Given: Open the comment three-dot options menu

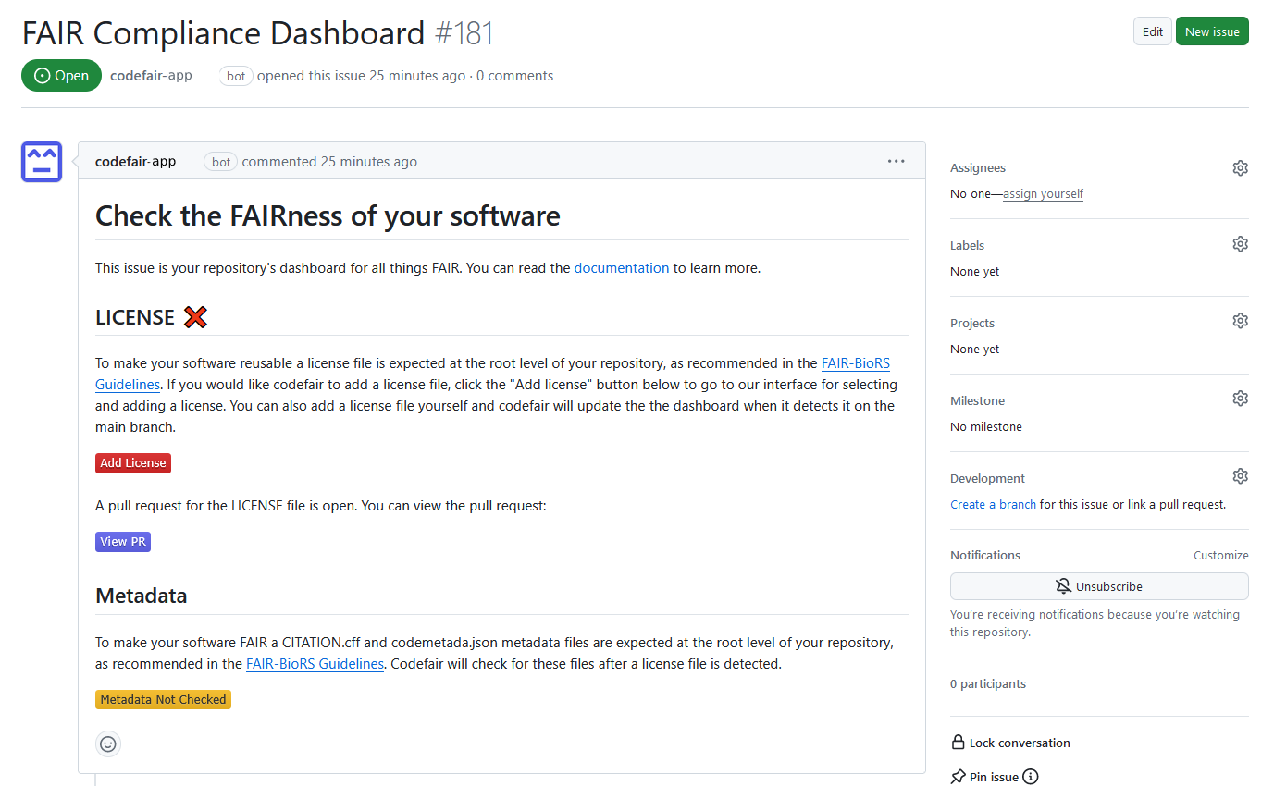Looking at the screenshot, I should [x=896, y=161].
